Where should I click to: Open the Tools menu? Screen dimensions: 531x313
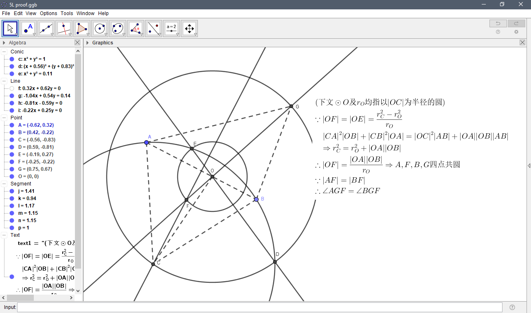click(x=66, y=13)
